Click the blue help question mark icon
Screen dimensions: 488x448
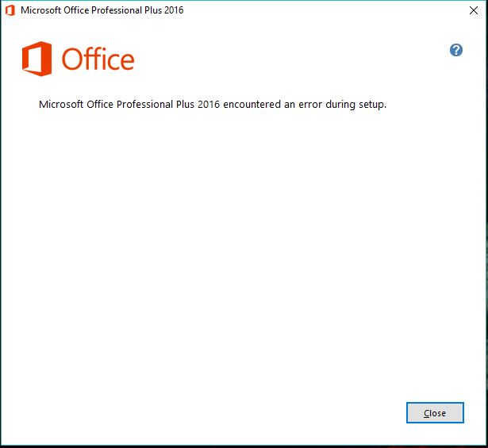pyautogui.click(x=456, y=50)
